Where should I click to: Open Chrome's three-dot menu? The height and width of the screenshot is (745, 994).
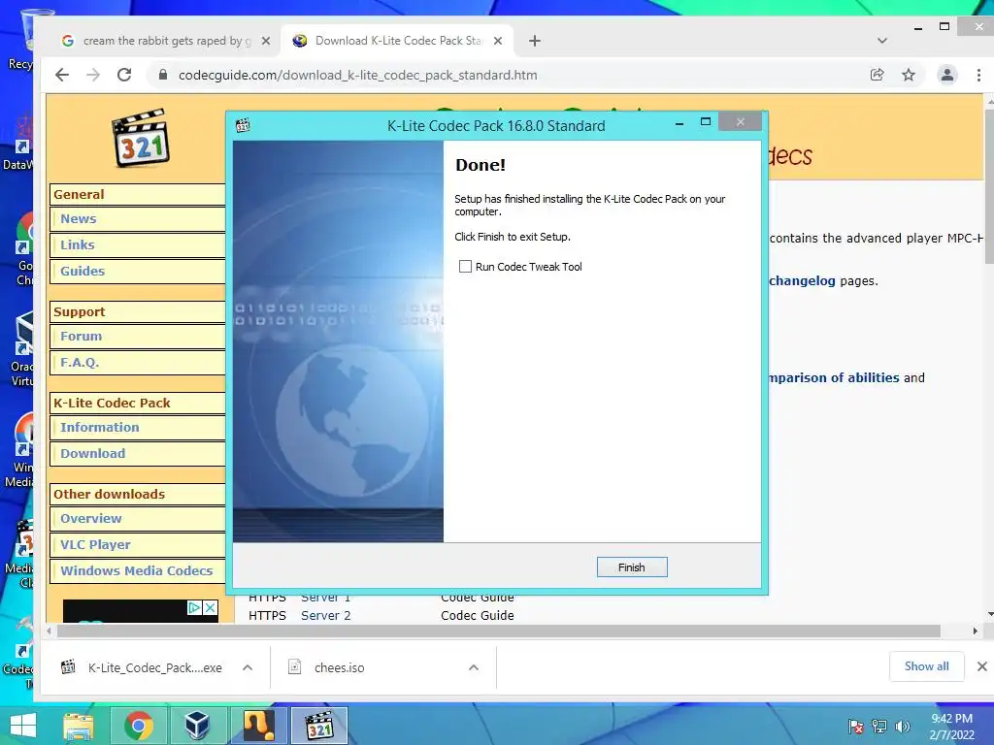(x=978, y=75)
